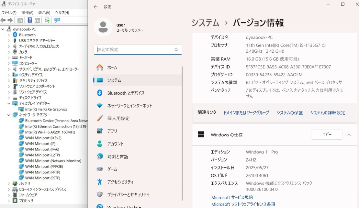Expand the プロセッサ category in Device Manager
The height and width of the screenshot is (208, 359).
point(9,201)
